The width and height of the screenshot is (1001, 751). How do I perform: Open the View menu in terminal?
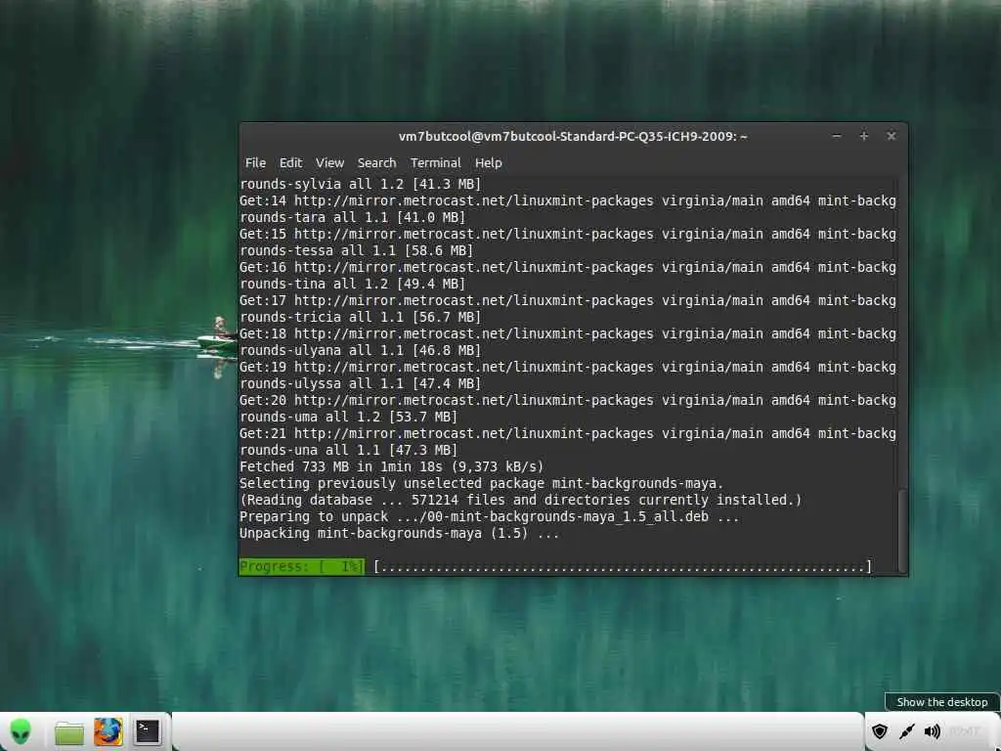329,163
